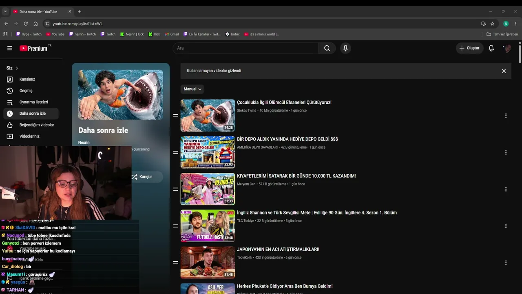
Task: Open the Chrome tab search dropdown
Action: tap(5, 11)
